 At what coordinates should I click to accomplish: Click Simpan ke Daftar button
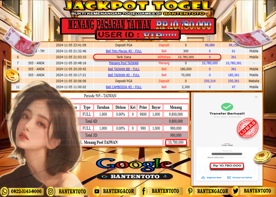[240, 178]
